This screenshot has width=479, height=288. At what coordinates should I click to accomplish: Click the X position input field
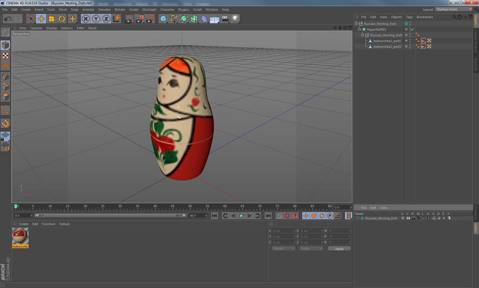tap(284, 231)
